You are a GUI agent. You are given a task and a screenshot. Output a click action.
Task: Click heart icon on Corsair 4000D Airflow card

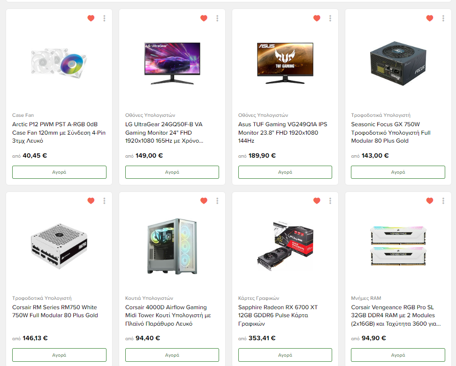click(x=204, y=201)
